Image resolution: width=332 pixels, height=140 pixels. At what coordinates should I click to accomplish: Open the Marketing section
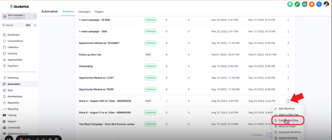pos(13,78)
